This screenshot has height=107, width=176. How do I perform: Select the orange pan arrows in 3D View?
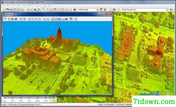(9, 19)
